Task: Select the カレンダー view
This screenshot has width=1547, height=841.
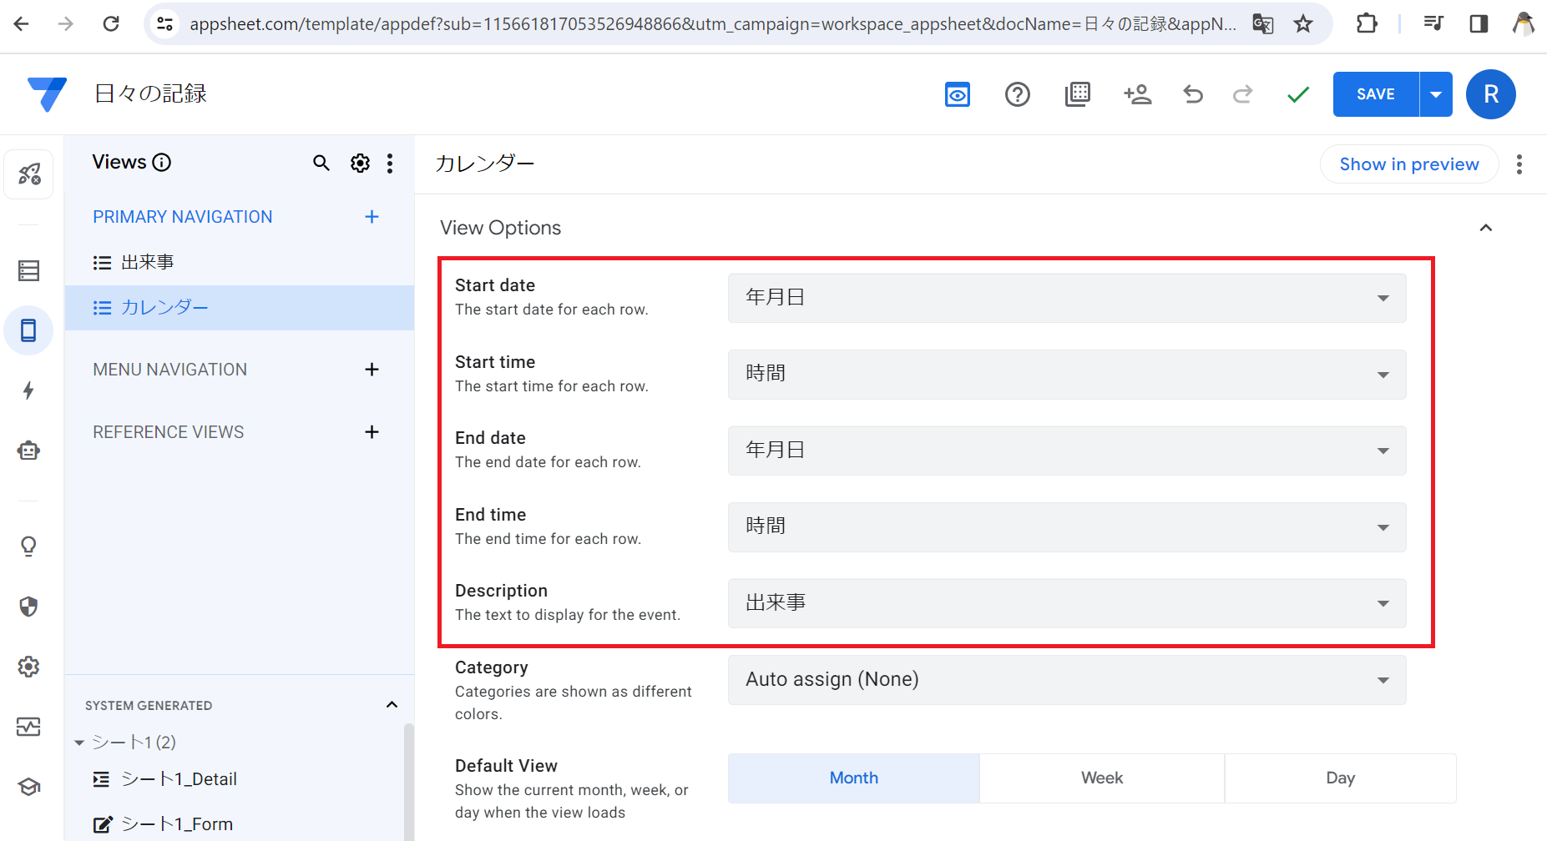Action: coord(240,308)
